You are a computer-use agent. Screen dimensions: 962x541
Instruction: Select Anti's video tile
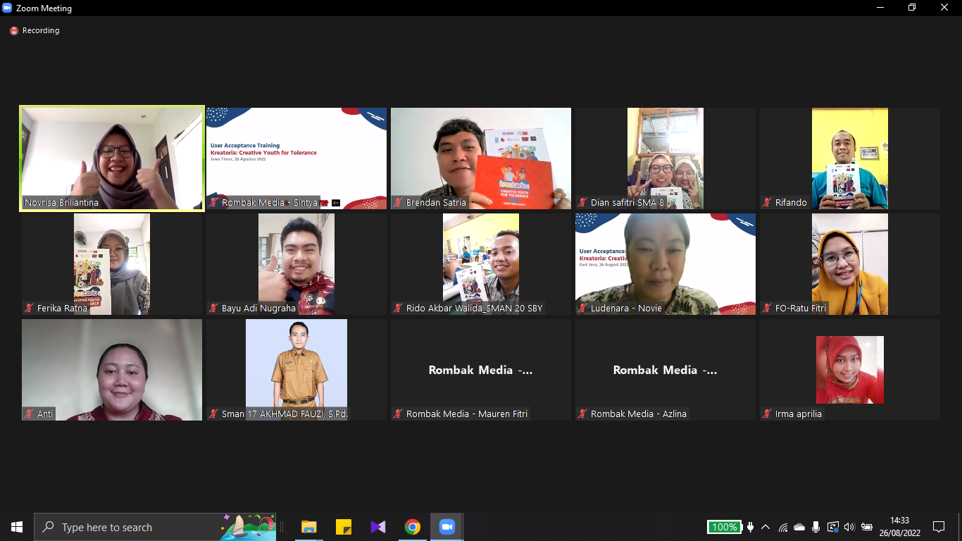coord(112,370)
